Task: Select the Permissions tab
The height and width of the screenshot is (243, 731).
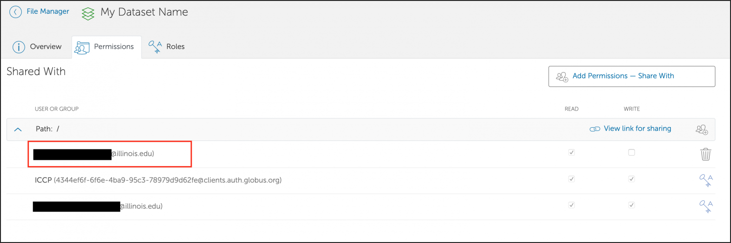Action: tap(106, 47)
